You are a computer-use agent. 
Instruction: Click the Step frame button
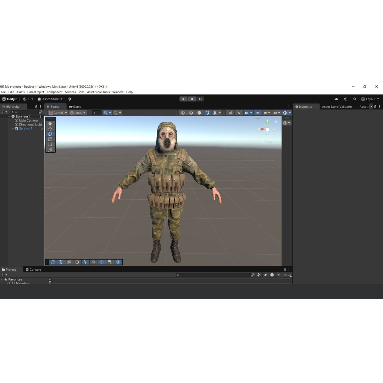tap(200, 99)
